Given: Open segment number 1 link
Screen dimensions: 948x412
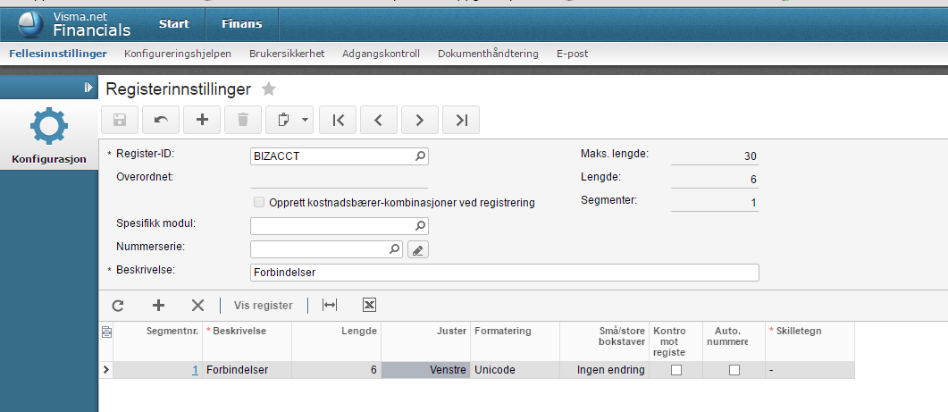Looking at the screenshot, I should pos(196,370).
